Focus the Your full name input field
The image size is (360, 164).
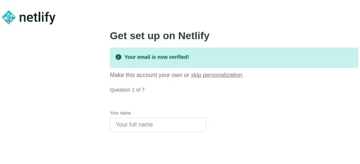(x=158, y=125)
